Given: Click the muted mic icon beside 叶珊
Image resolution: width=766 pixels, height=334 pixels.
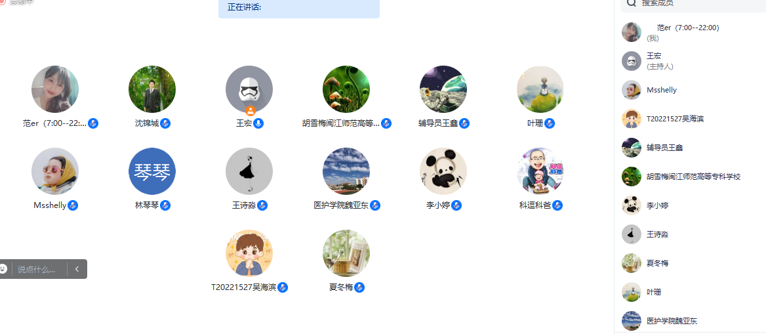Looking at the screenshot, I should [550, 123].
